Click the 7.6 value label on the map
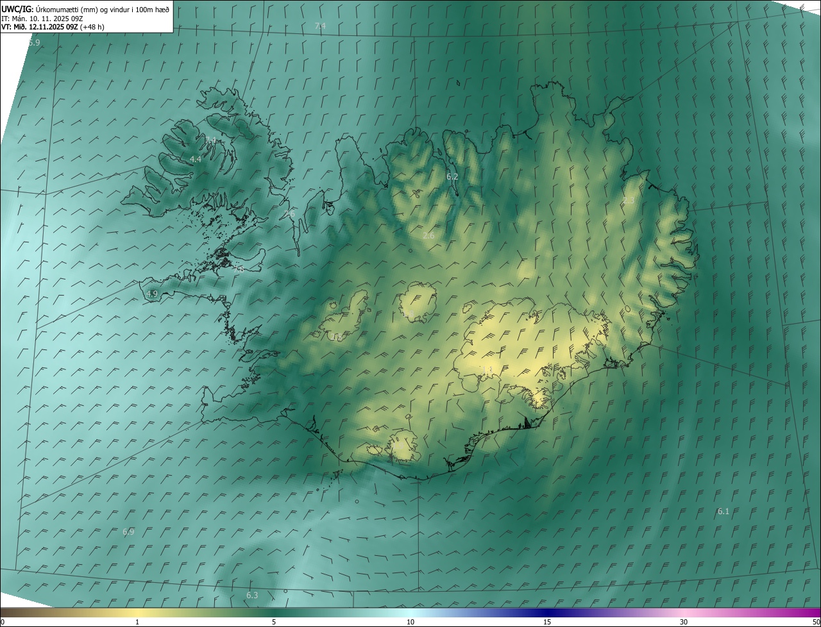The image size is (821, 627). [289, 213]
